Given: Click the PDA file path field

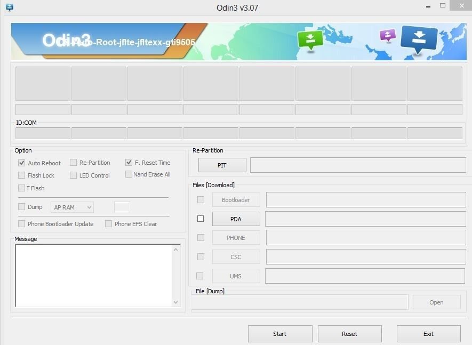Looking at the screenshot, I should (365, 219).
